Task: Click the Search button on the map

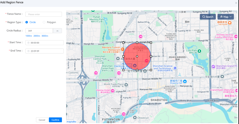Action: tap(207, 17)
